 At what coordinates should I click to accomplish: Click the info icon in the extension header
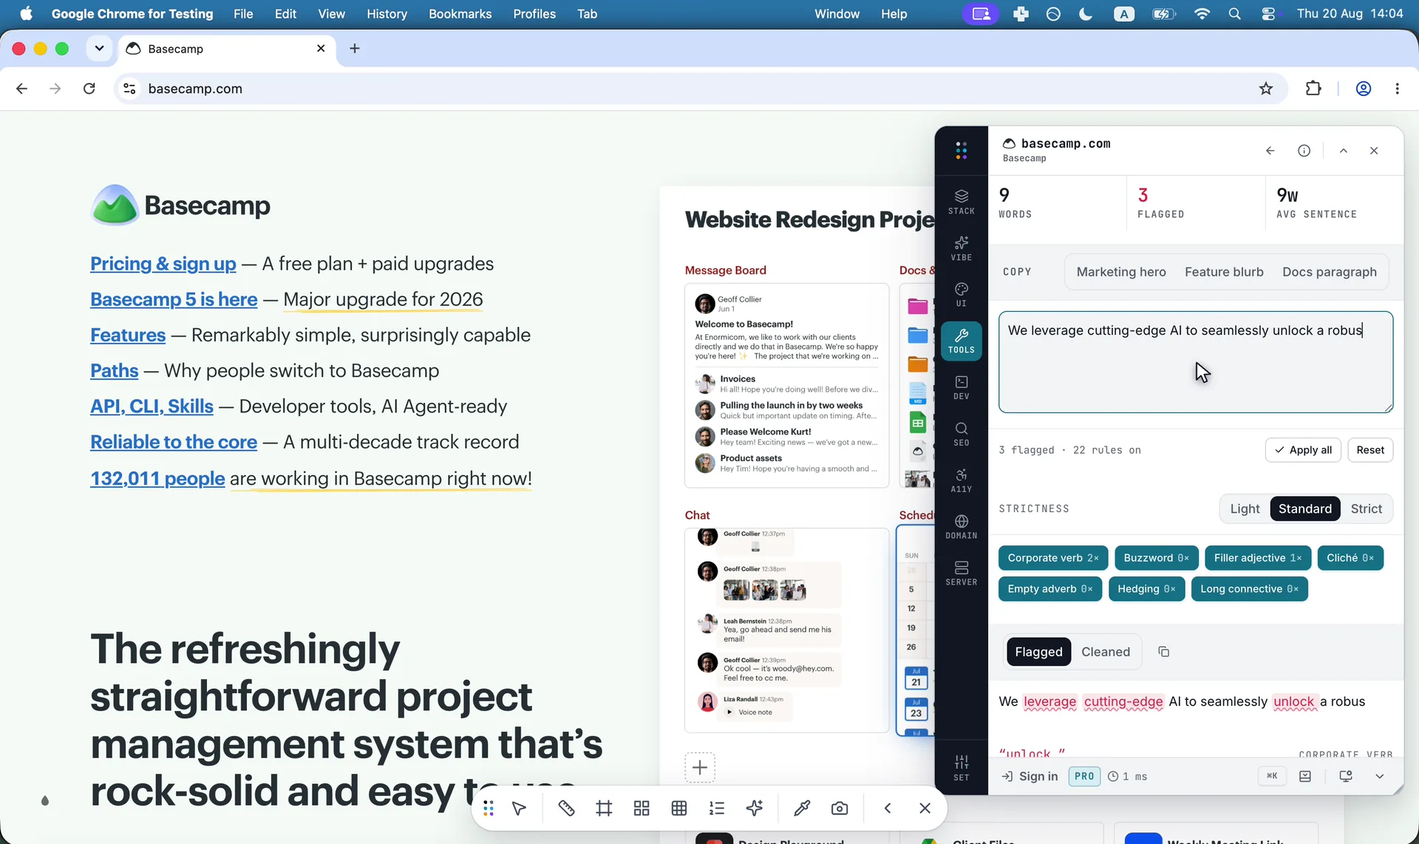[x=1304, y=151]
